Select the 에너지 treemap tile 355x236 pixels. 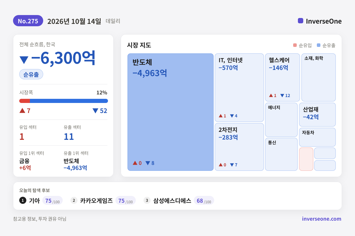click(281, 120)
